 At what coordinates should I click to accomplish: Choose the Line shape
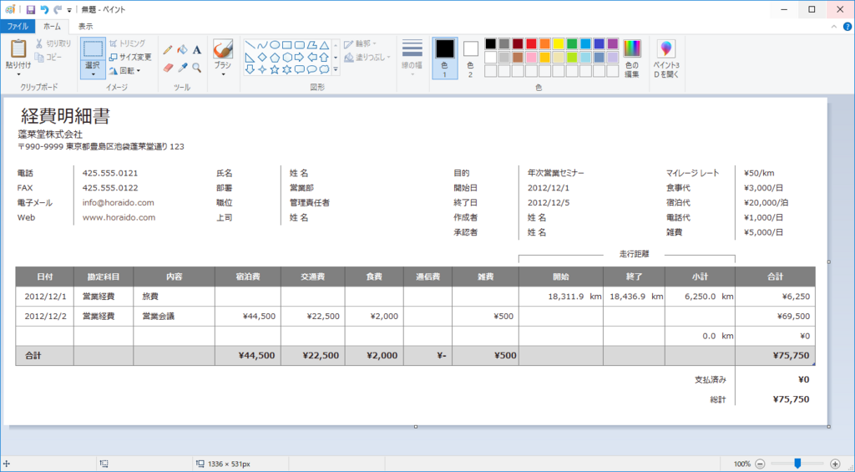(250, 45)
